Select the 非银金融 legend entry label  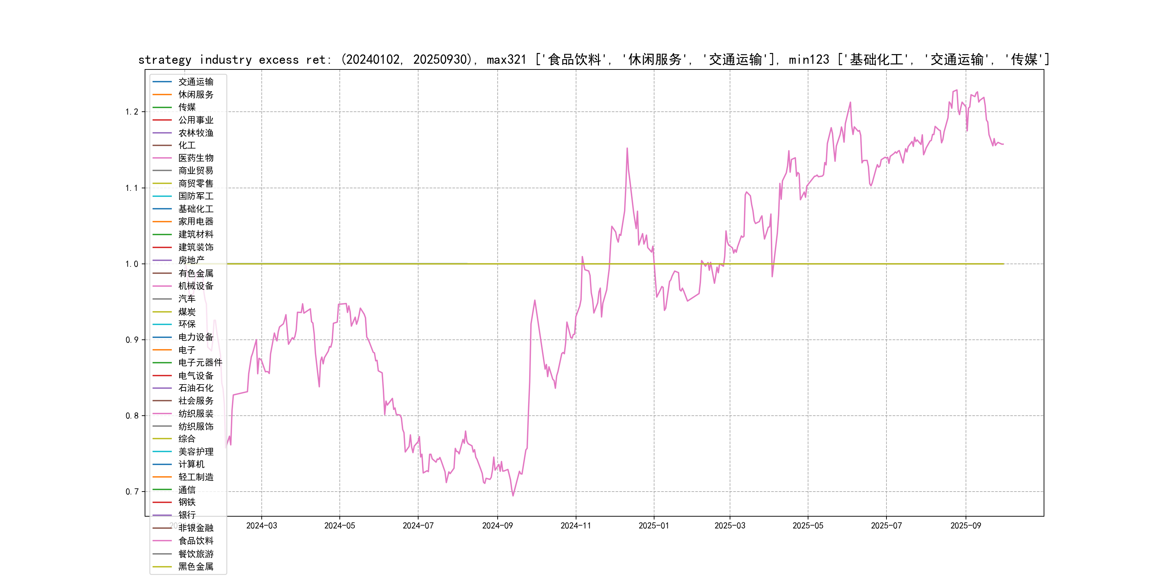[x=196, y=528]
